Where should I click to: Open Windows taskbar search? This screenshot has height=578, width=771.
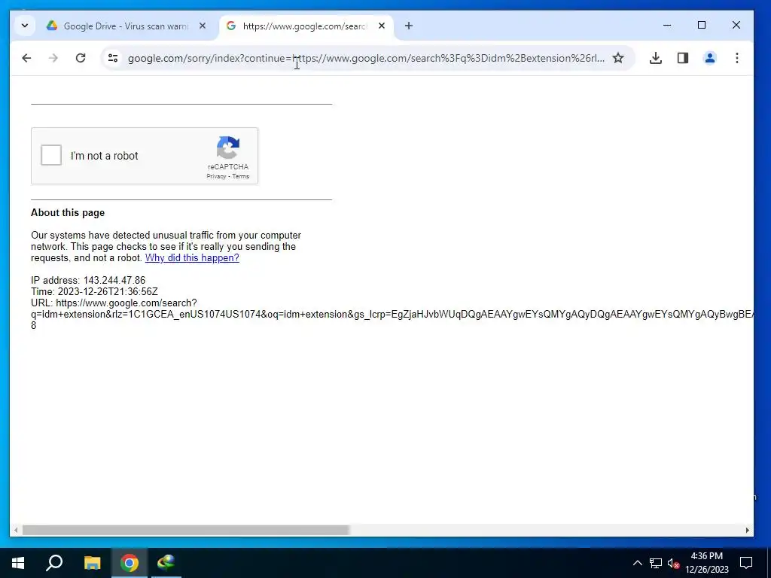click(x=54, y=563)
